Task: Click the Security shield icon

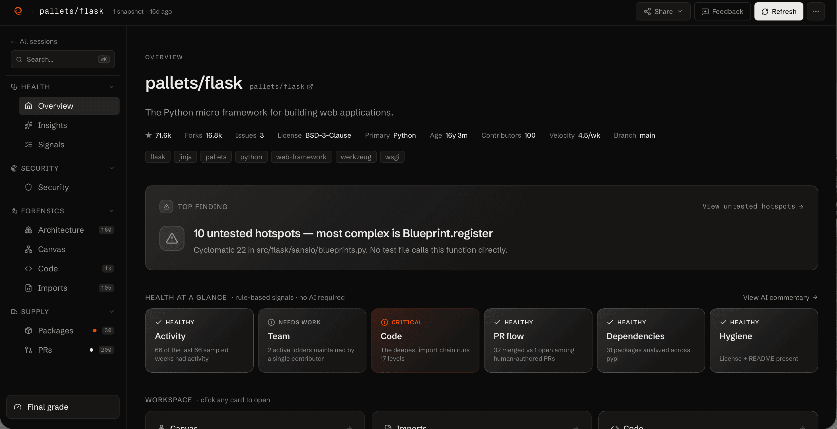Action: click(28, 187)
